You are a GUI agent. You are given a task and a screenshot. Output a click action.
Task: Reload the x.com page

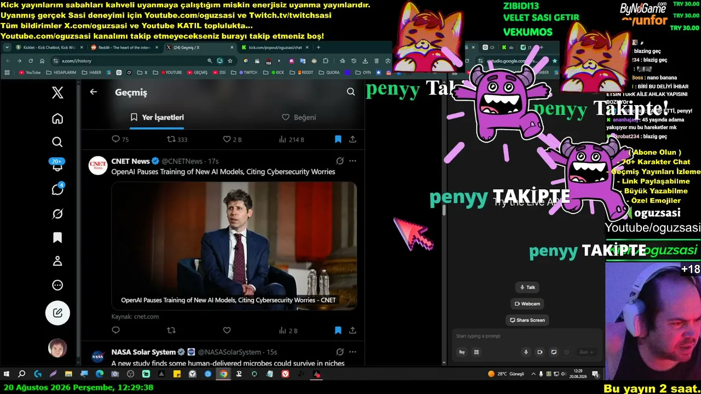31,61
